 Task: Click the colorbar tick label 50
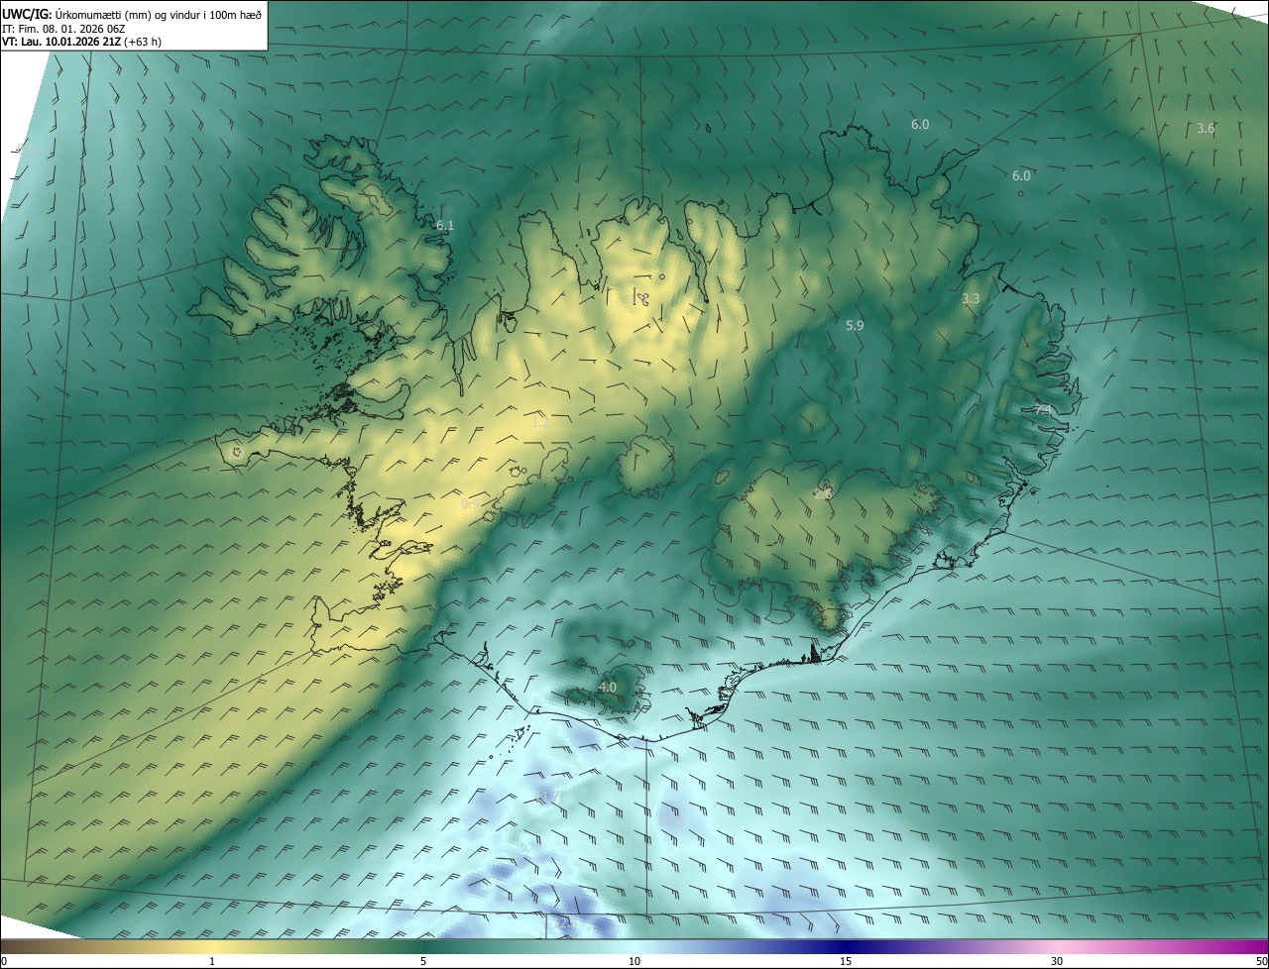point(1261,961)
